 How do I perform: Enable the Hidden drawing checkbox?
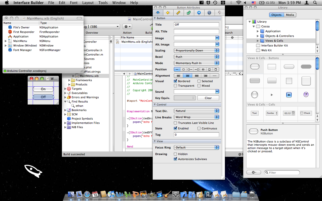pyautogui.click(x=176, y=154)
